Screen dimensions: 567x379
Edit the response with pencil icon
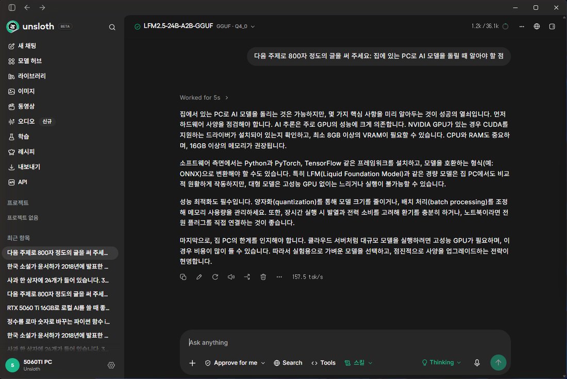click(199, 277)
